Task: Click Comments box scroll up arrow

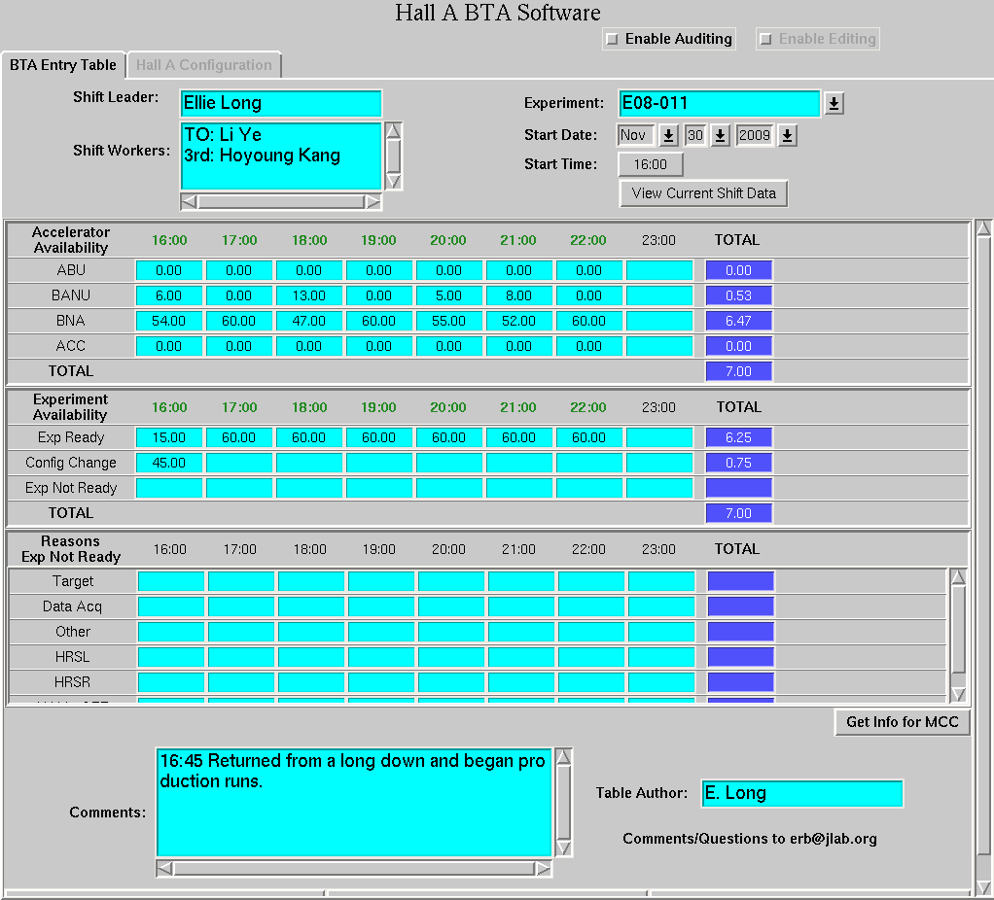Action: tap(563, 757)
